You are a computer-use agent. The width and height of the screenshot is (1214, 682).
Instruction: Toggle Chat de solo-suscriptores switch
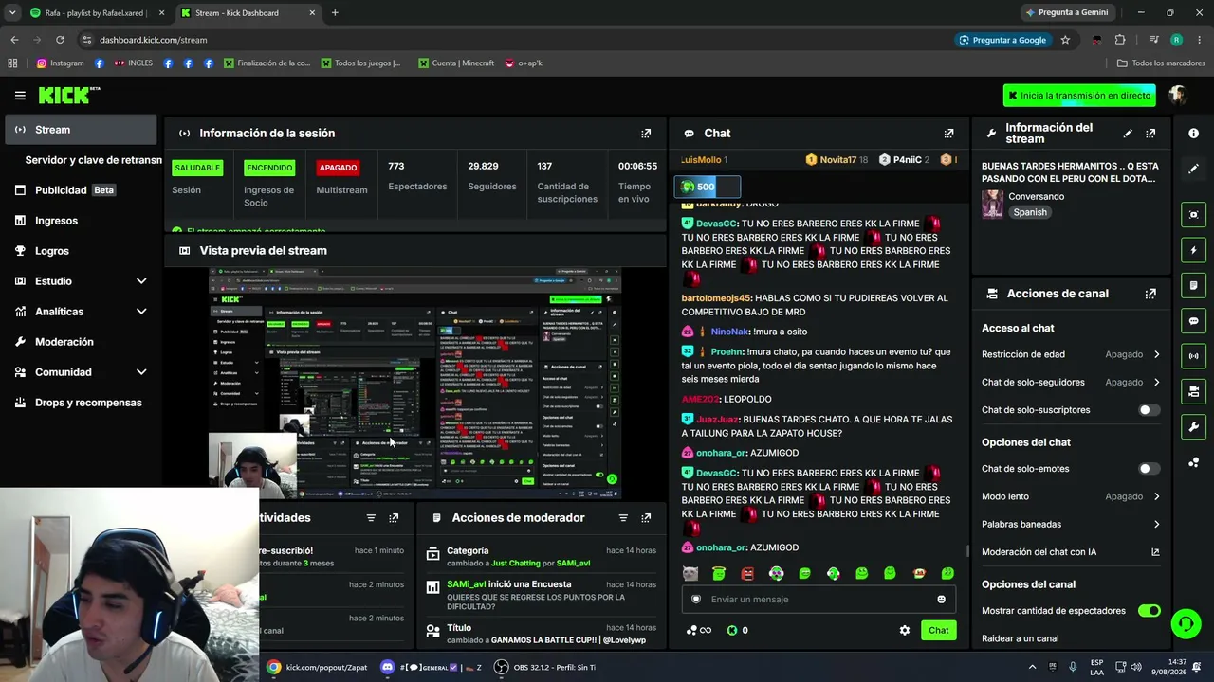[1148, 410]
